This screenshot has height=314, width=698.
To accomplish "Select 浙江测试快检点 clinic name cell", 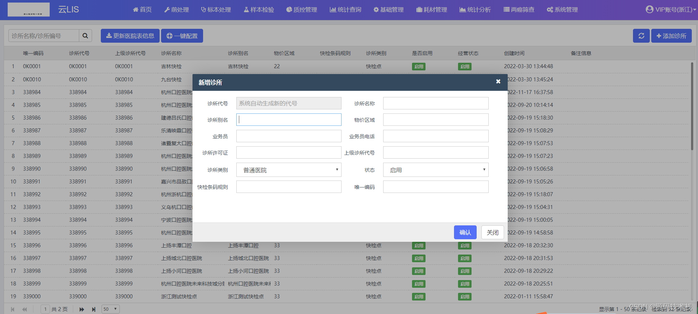I will [x=179, y=296].
